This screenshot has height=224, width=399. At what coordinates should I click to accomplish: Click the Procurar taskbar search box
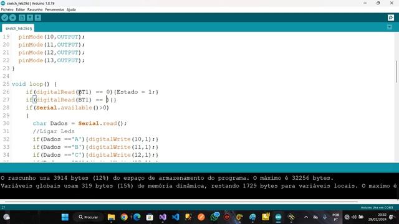tap(89, 217)
